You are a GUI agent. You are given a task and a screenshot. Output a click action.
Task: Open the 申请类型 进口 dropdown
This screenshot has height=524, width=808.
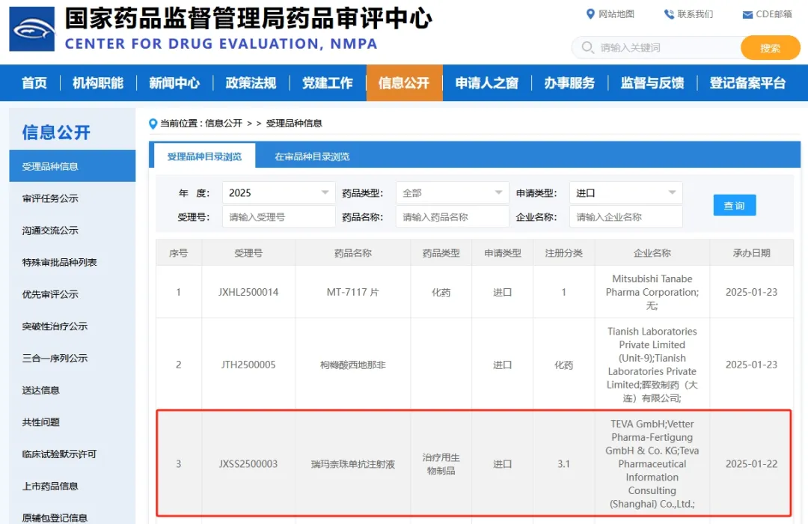coord(625,192)
